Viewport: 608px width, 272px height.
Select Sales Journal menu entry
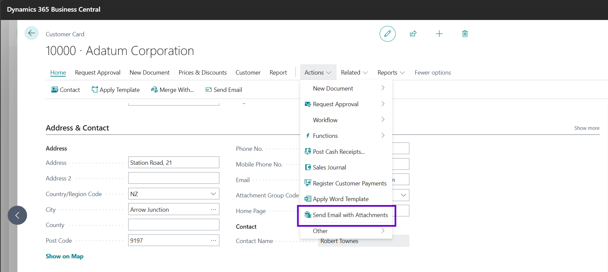(346, 167)
